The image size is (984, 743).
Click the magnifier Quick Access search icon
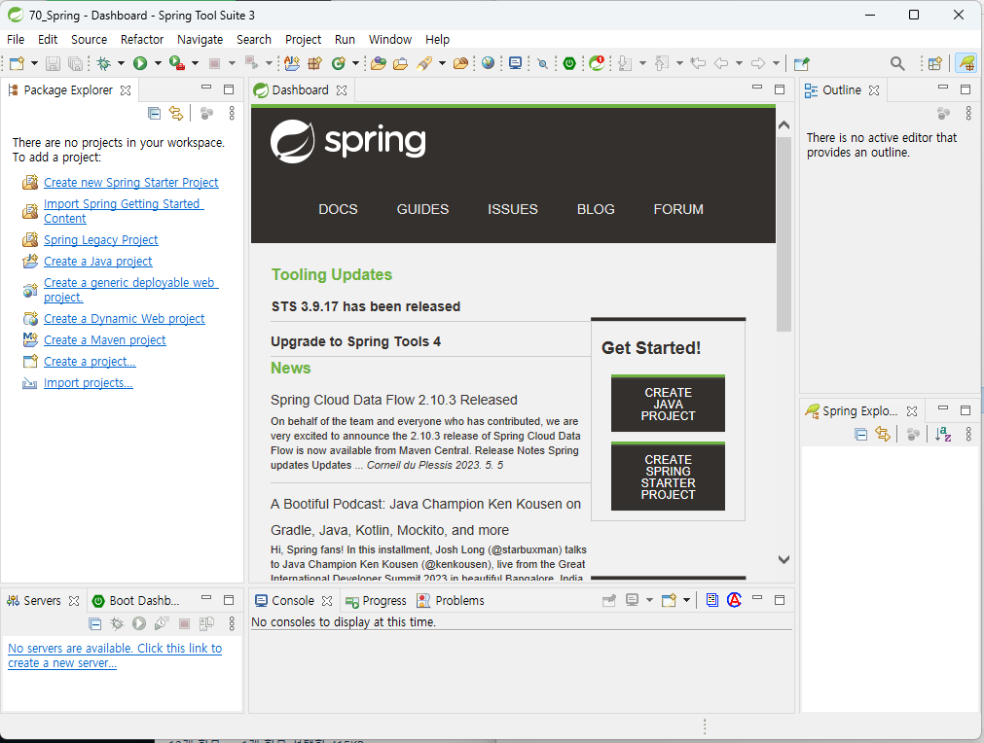click(897, 63)
